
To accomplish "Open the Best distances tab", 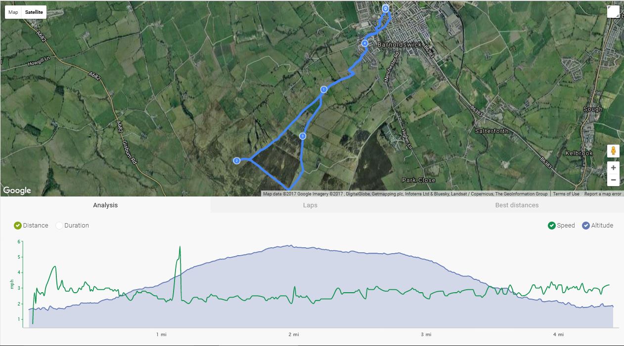I will pos(517,205).
